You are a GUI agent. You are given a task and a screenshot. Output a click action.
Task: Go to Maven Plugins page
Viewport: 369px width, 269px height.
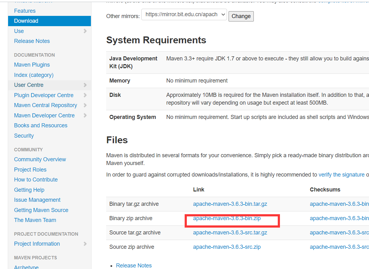(32, 65)
